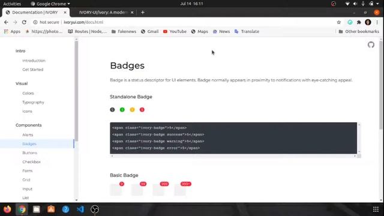The image size is (384, 216).
Task: Open Translate bookmark
Action: tap(247, 32)
